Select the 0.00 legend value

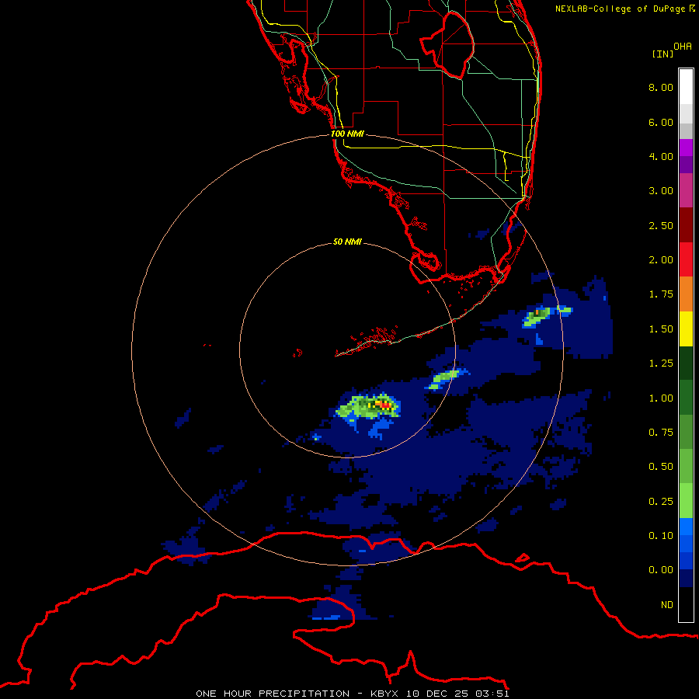pos(661,570)
